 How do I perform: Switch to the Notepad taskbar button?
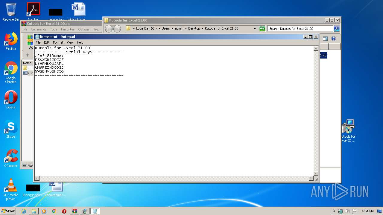pyautogui.click(x=95, y=211)
